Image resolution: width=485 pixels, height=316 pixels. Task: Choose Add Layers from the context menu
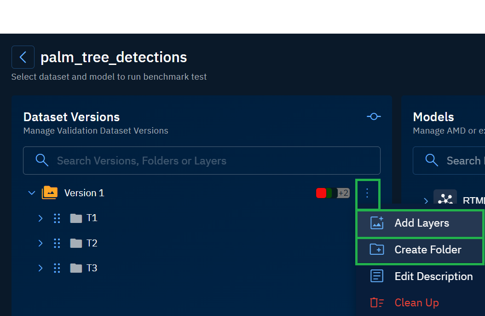421,223
